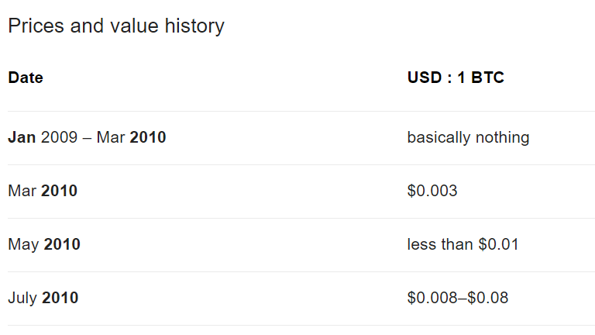The image size is (595, 335).
Task: Click the '$0.01' amount in May row
Action: point(498,244)
